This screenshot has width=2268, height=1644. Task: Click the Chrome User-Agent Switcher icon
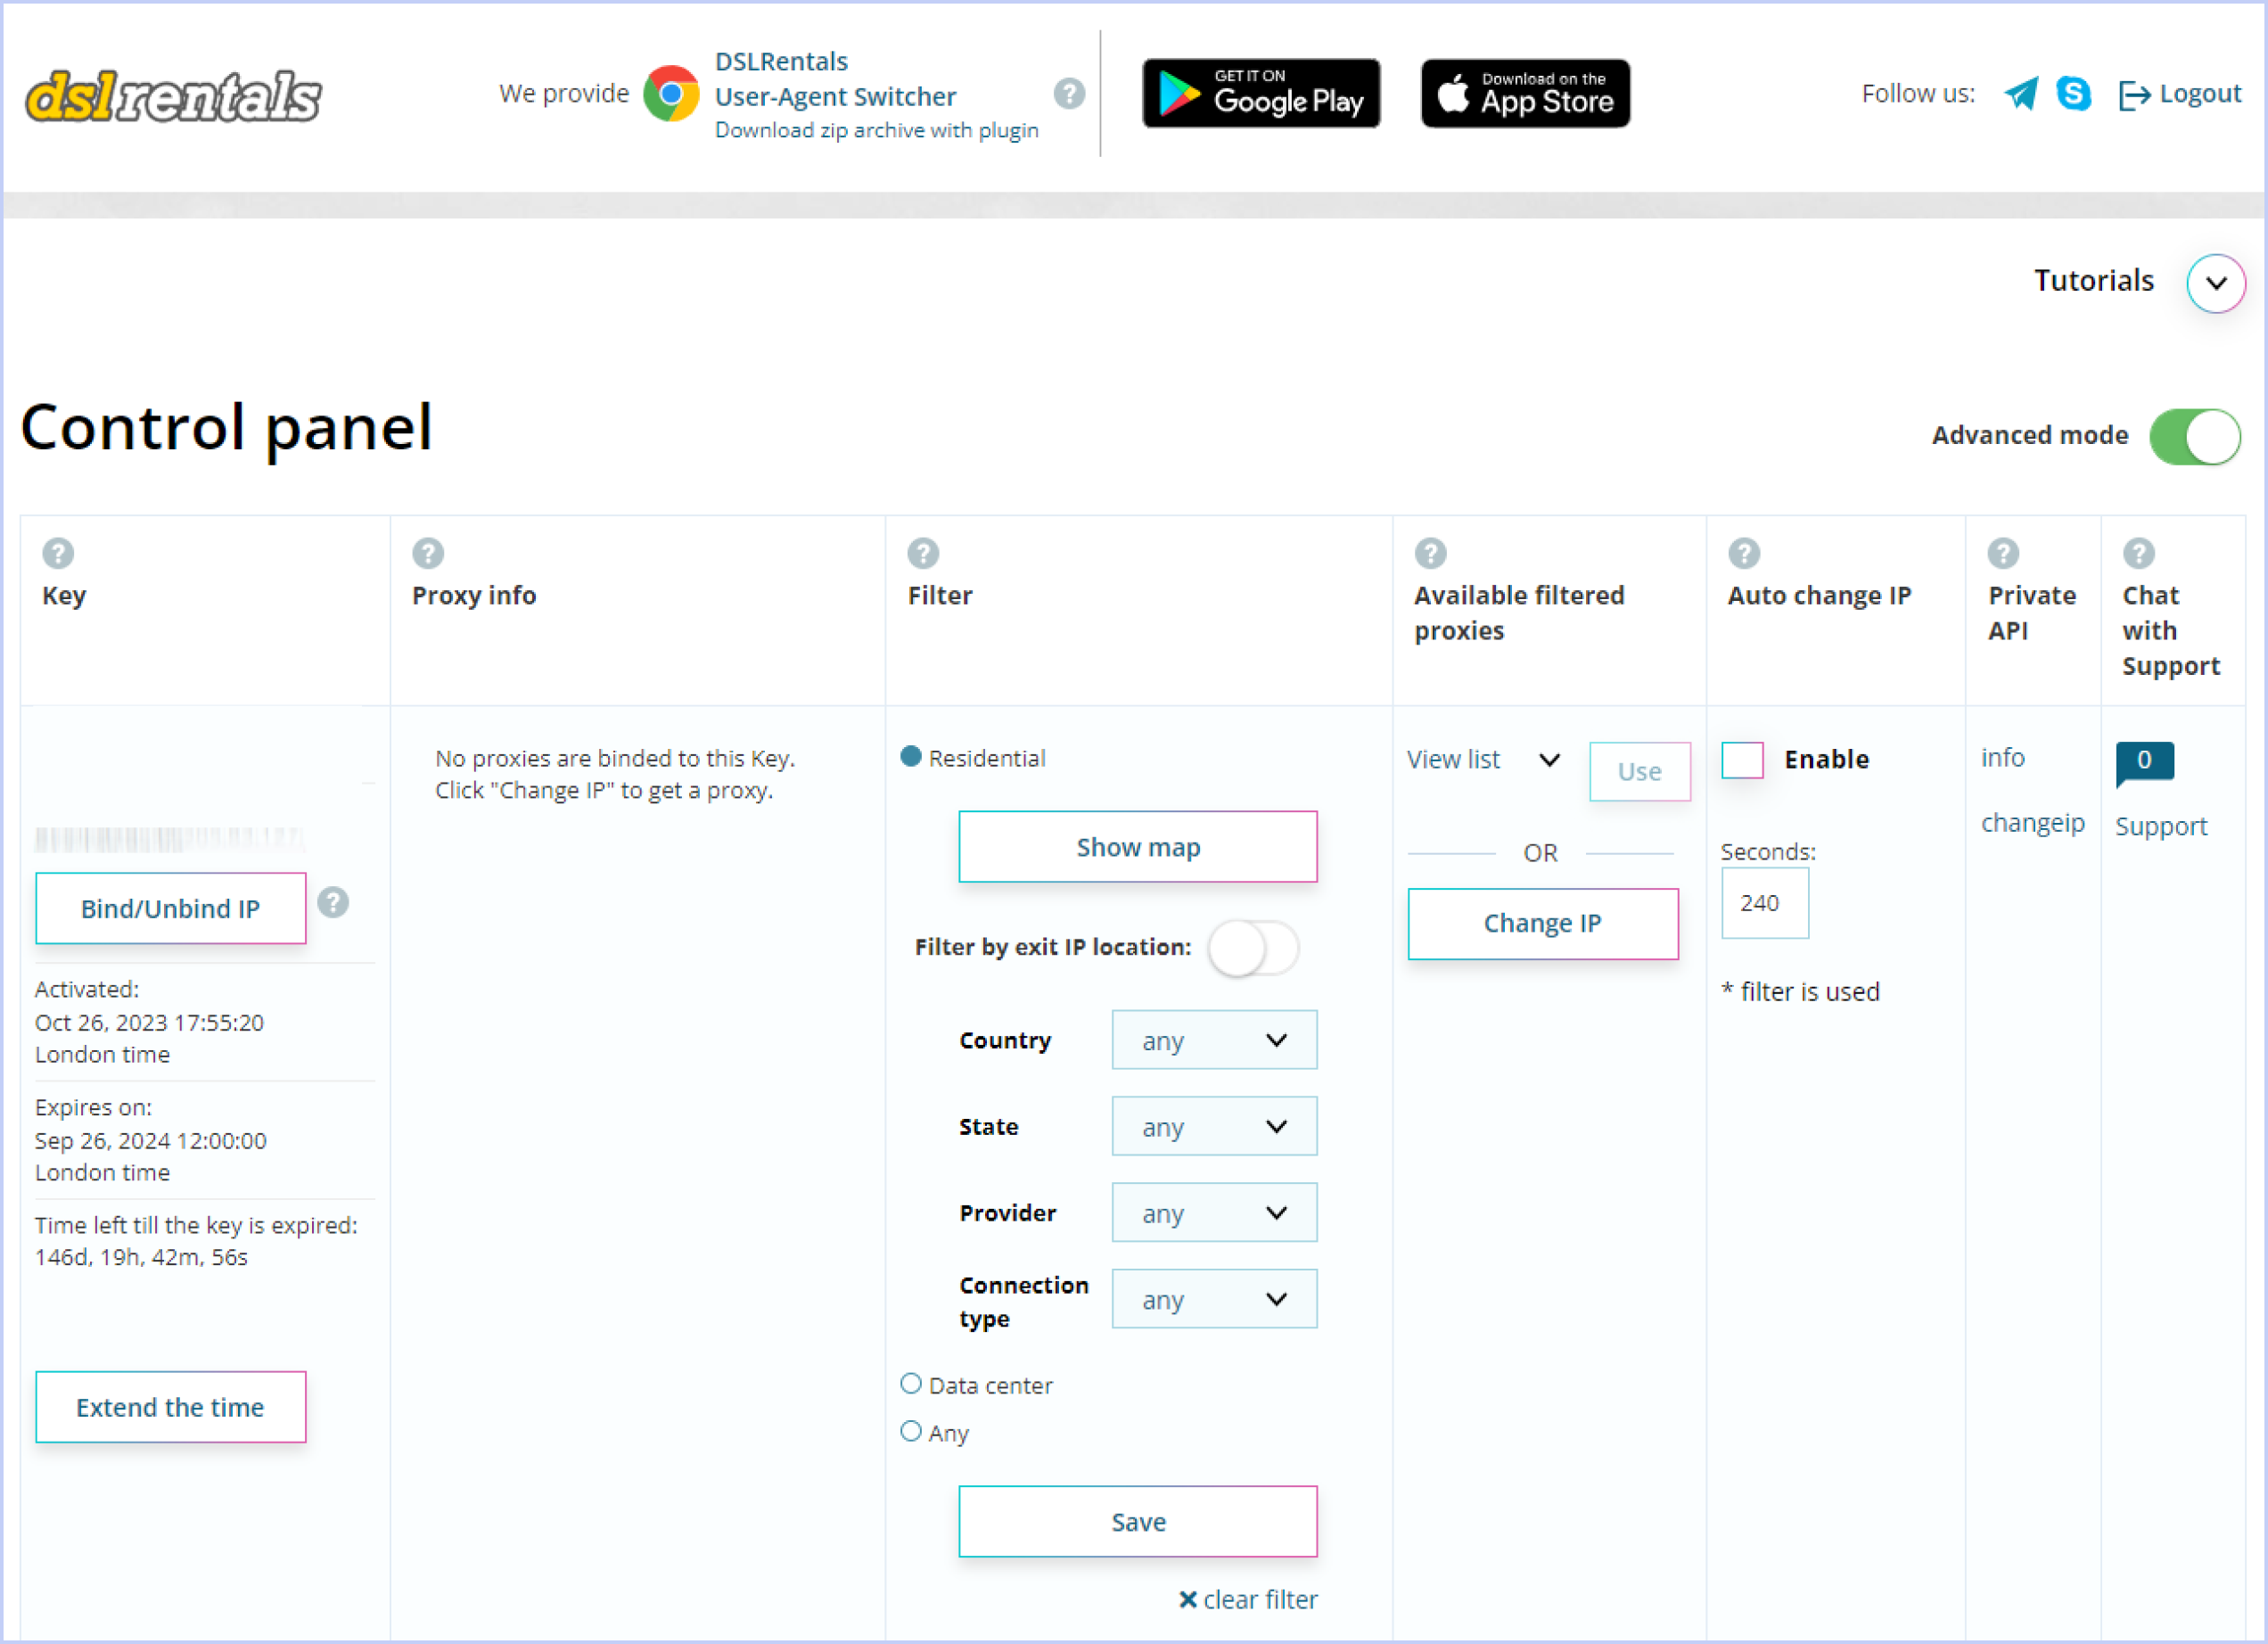pos(671,94)
